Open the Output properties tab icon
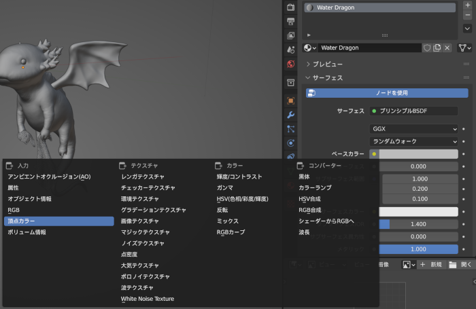 (x=291, y=22)
